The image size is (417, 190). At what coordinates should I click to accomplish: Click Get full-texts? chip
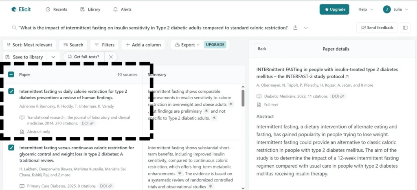click(84, 57)
